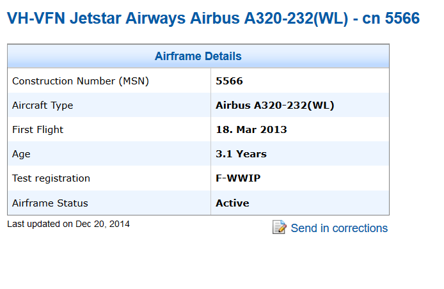Viewport: 444px width, 289px height.
Task: Click the notepad pencil corrections icon
Action: [279, 227]
